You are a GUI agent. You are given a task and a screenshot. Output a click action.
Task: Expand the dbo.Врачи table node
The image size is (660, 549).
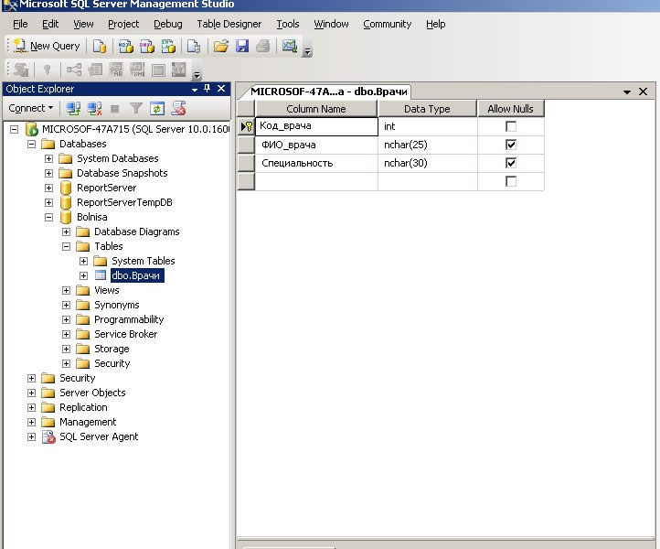[83, 275]
